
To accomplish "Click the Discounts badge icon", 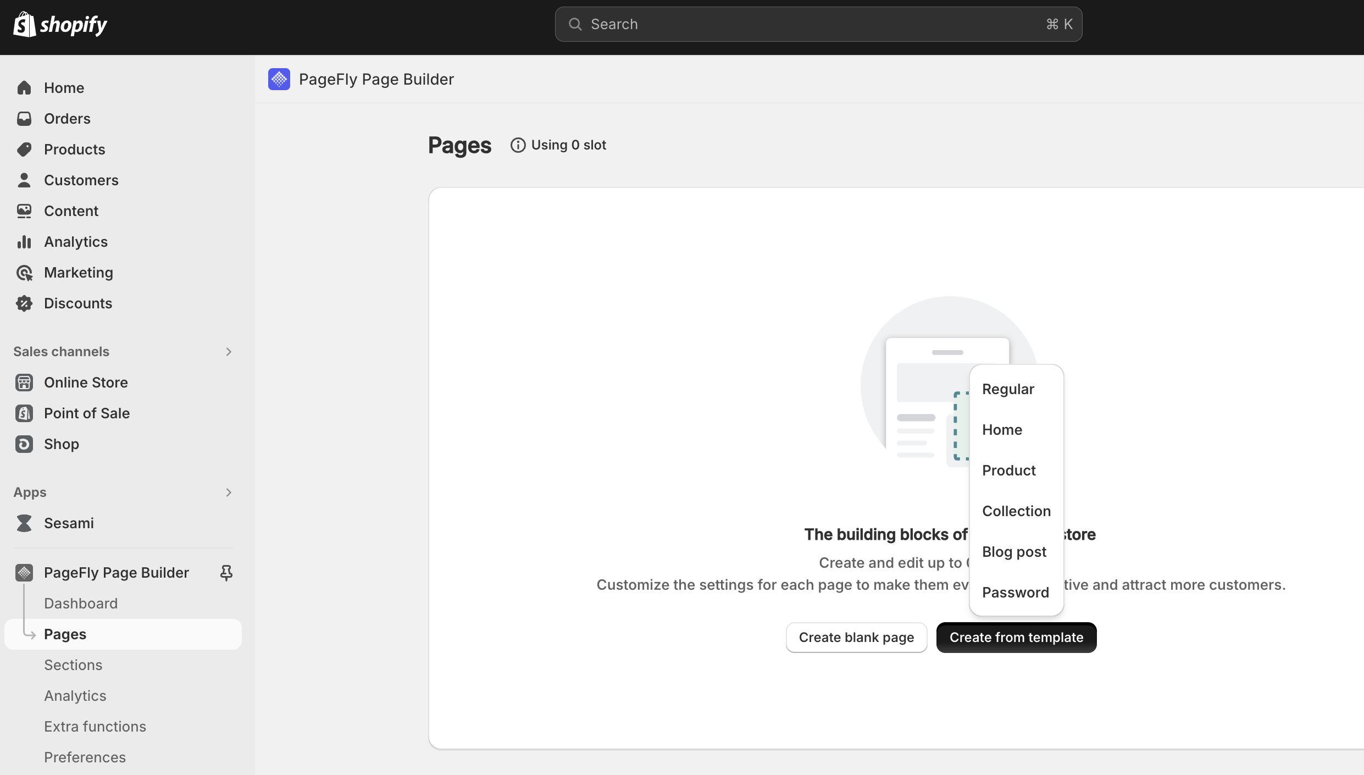I will point(24,303).
